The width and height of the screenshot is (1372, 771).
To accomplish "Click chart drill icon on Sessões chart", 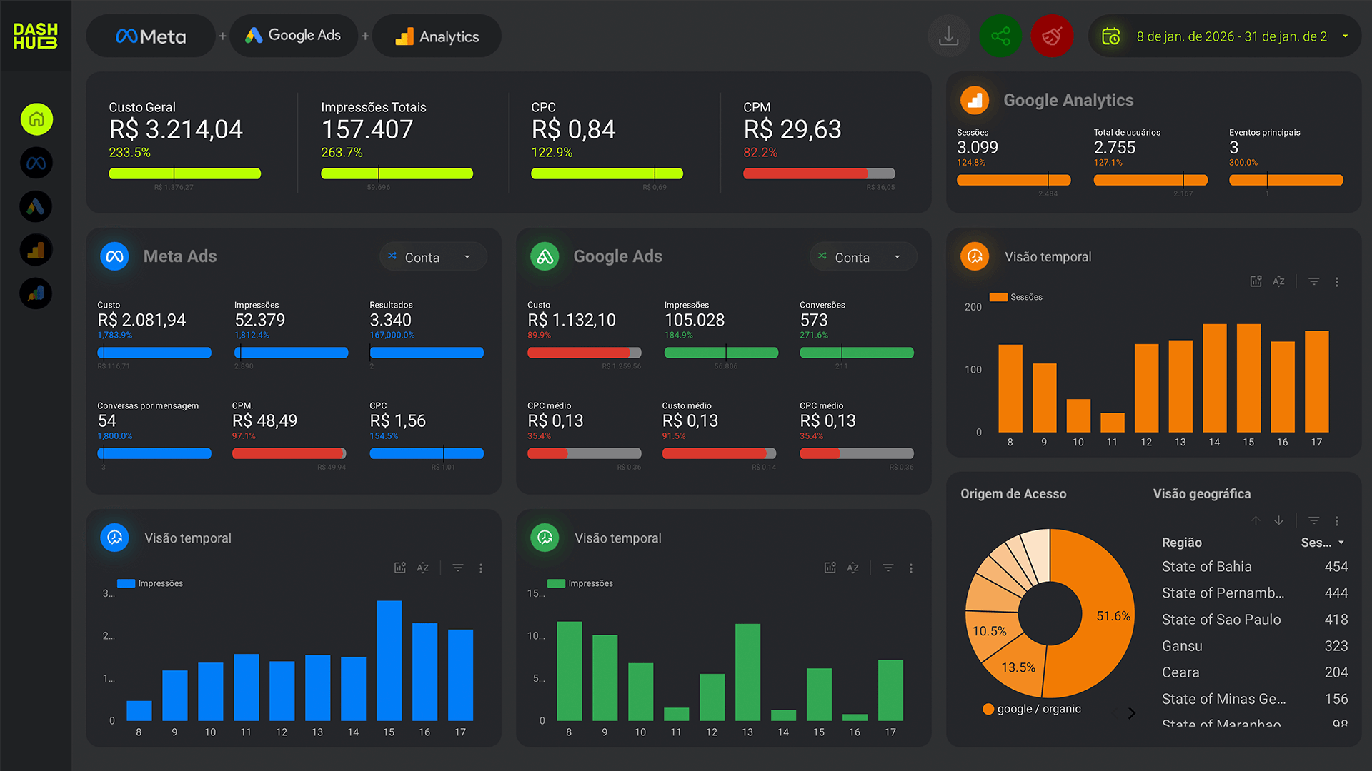I will coord(1256,281).
